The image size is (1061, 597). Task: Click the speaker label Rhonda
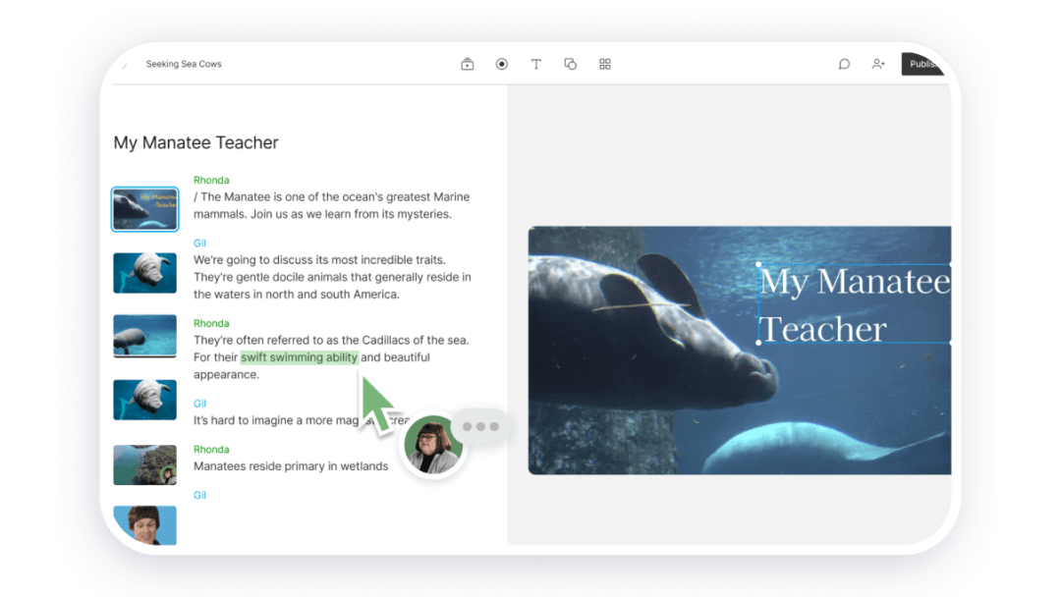click(211, 180)
